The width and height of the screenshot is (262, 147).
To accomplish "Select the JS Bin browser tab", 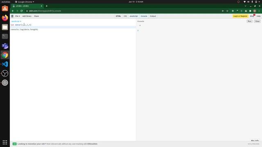I will [x=27, y=6].
